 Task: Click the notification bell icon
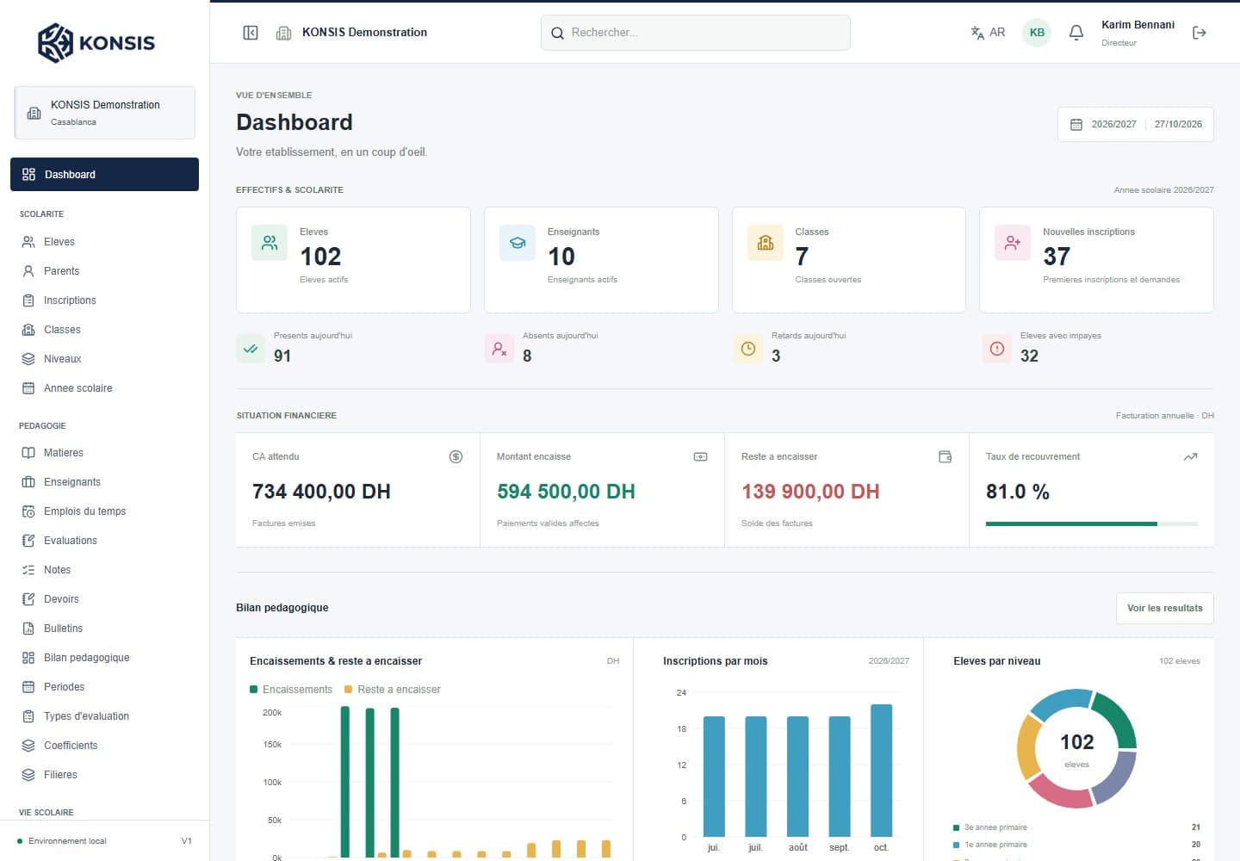coord(1076,33)
